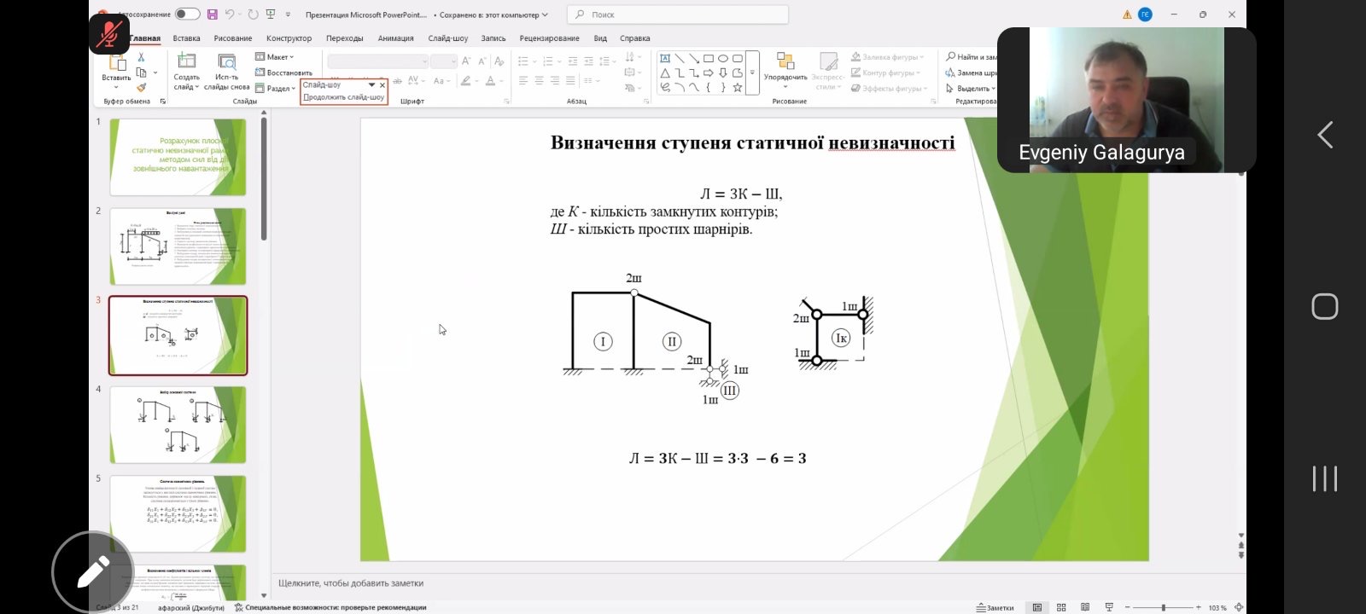Image resolution: width=1366 pixels, height=614 pixels.
Task: Click the Redo arrow icon
Action: pyautogui.click(x=253, y=14)
